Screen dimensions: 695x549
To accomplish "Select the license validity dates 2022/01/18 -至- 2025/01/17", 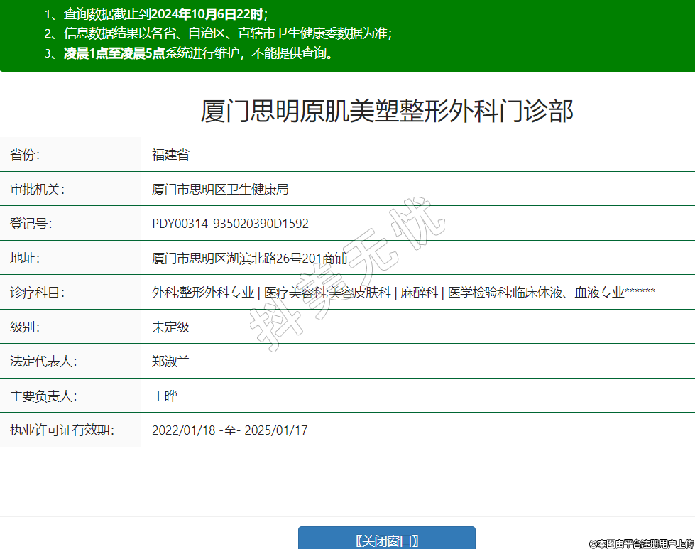I will (229, 430).
